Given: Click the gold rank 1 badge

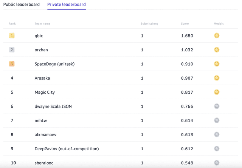Looking at the screenshot, I should coord(12,36).
